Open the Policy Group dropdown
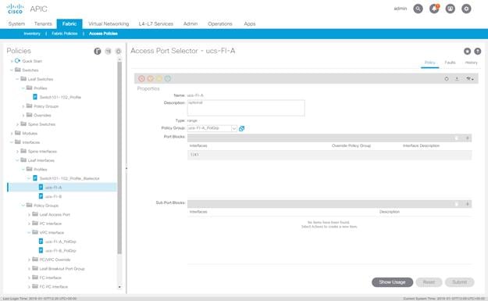The height and width of the screenshot is (301, 488). point(234,128)
